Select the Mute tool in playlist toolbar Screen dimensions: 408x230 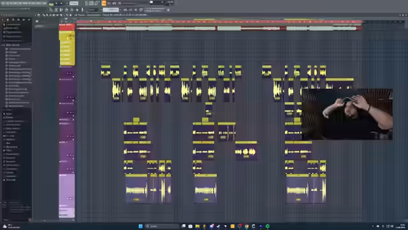pos(54,15)
